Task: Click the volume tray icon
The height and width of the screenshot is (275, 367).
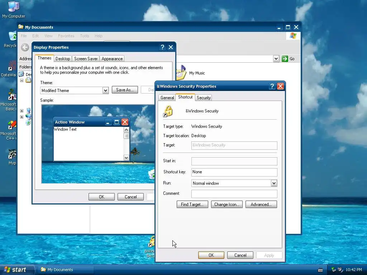Action: click(x=340, y=270)
